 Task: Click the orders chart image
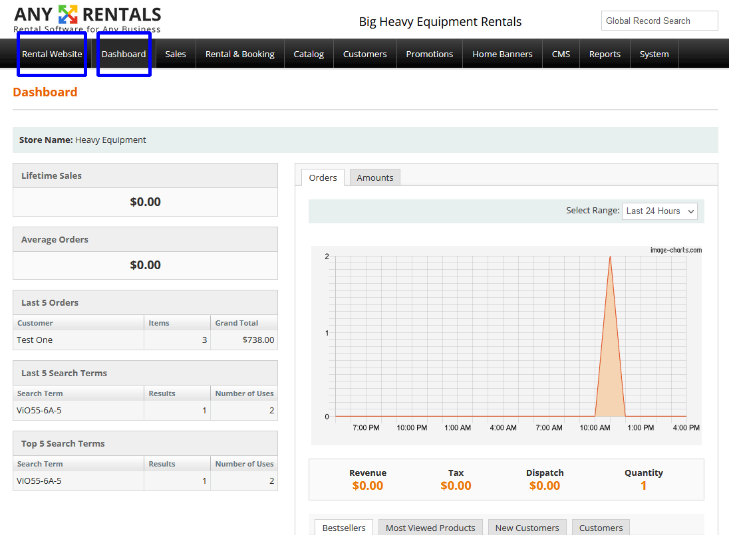point(506,344)
